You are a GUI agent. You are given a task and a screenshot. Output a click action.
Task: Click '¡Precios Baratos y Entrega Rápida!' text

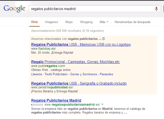(x=54, y=91)
